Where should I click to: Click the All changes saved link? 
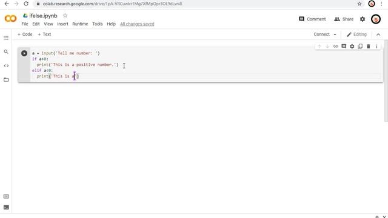(137, 24)
